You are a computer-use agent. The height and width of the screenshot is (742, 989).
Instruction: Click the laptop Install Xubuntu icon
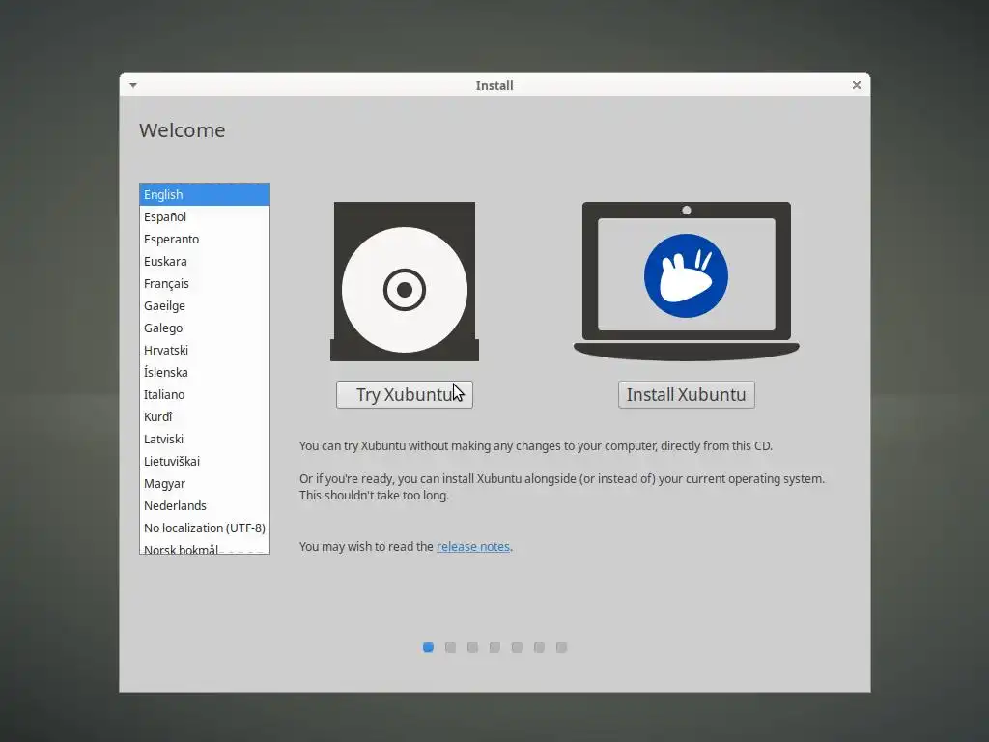point(687,281)
